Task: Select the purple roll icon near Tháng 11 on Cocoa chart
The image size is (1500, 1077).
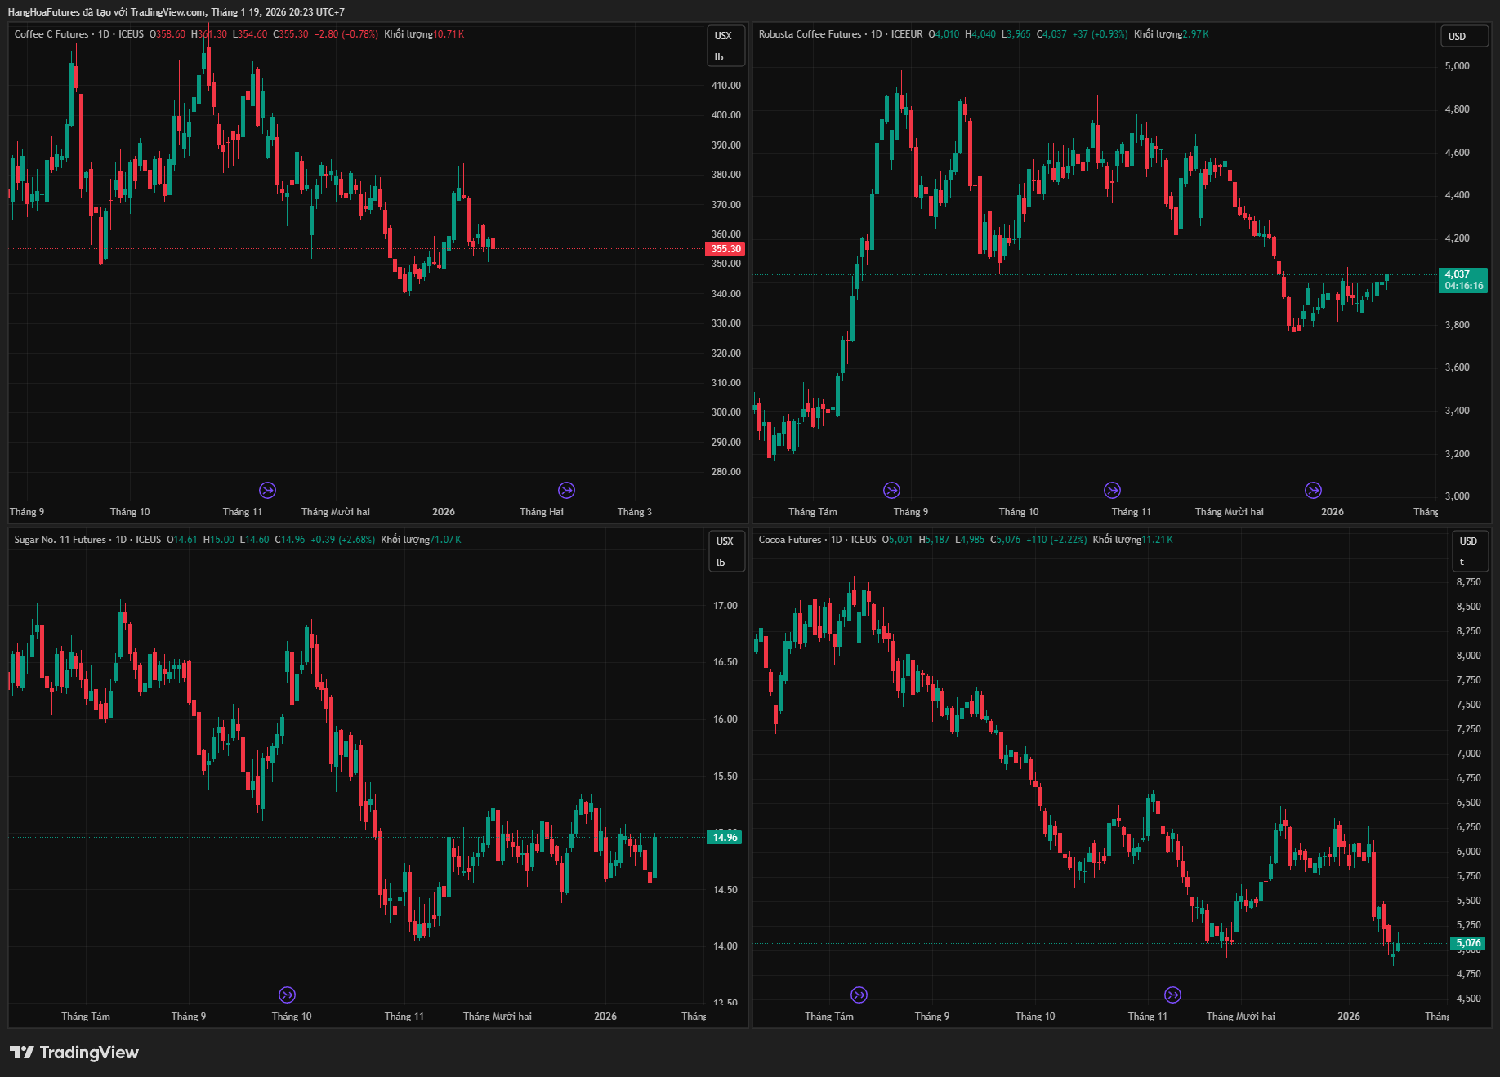Action: coord(1172,995)
